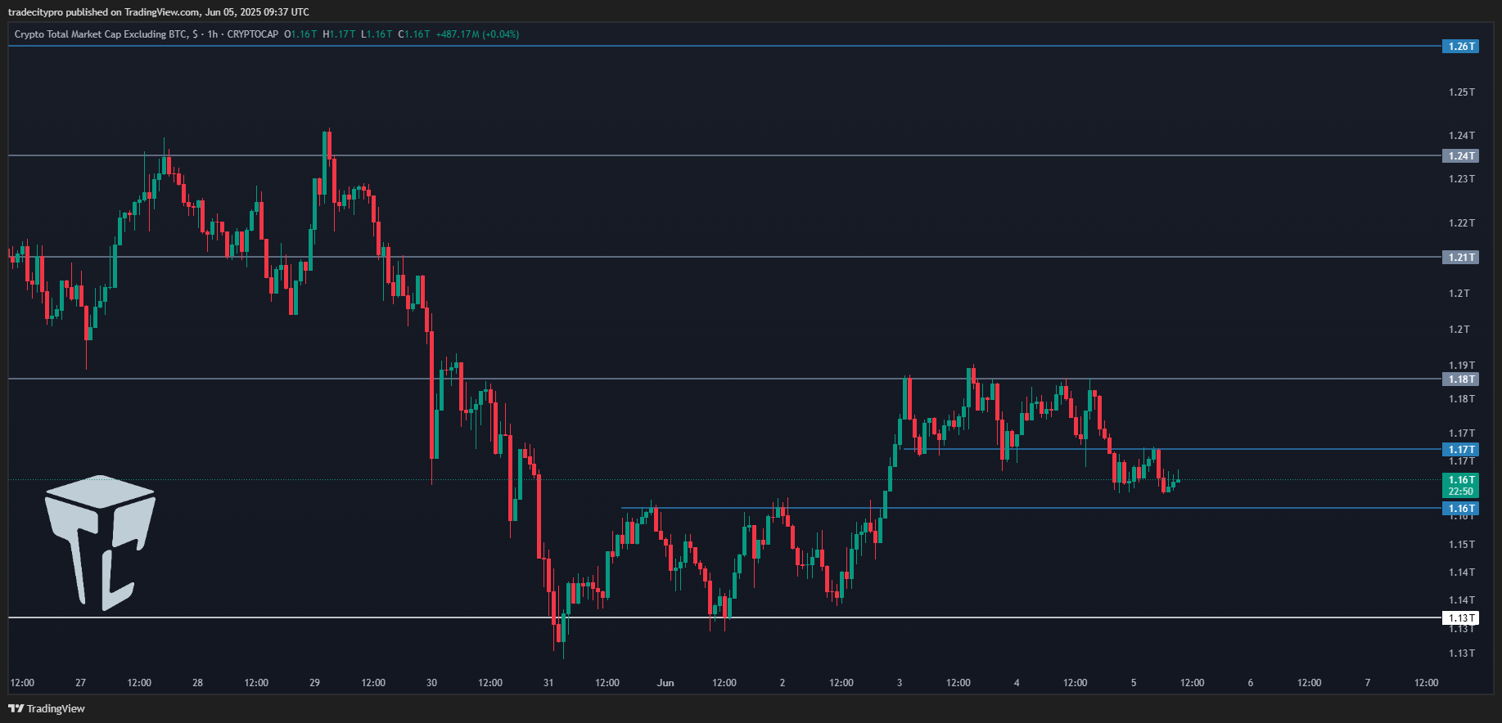
Task: Click the 4 date label on the time axis
Action: click(x=1017, y=682)
